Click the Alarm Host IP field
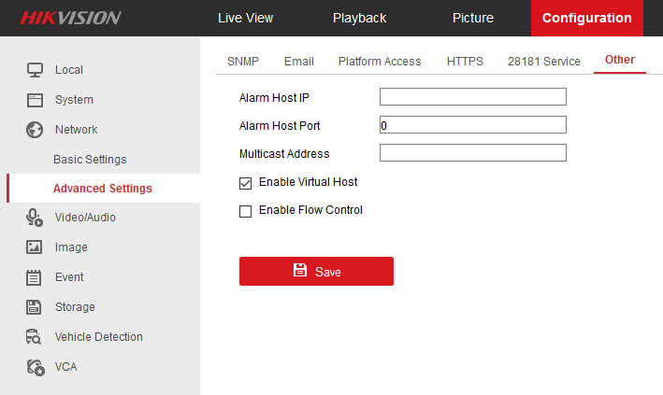This screenshot has height=395, width=663. point(472,97)
